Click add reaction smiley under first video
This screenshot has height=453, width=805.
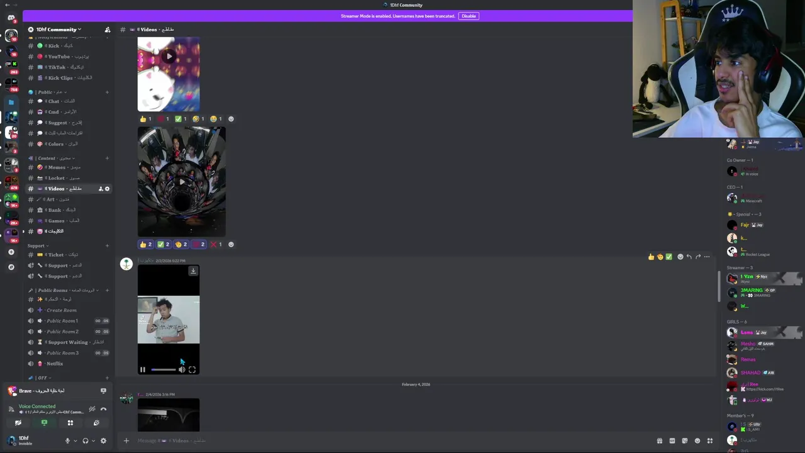(231, 119)
